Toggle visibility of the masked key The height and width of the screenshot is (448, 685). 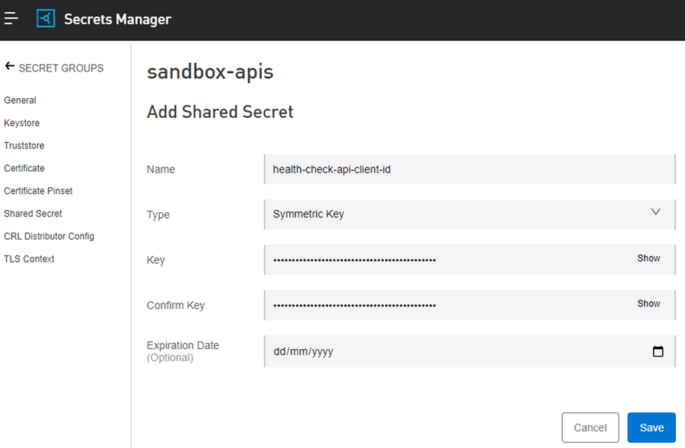(648, 258)
